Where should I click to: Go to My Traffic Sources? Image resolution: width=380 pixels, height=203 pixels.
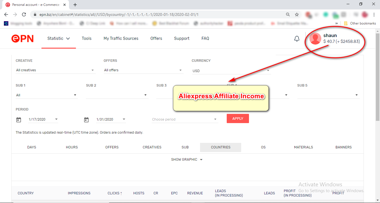click(121, 38)
